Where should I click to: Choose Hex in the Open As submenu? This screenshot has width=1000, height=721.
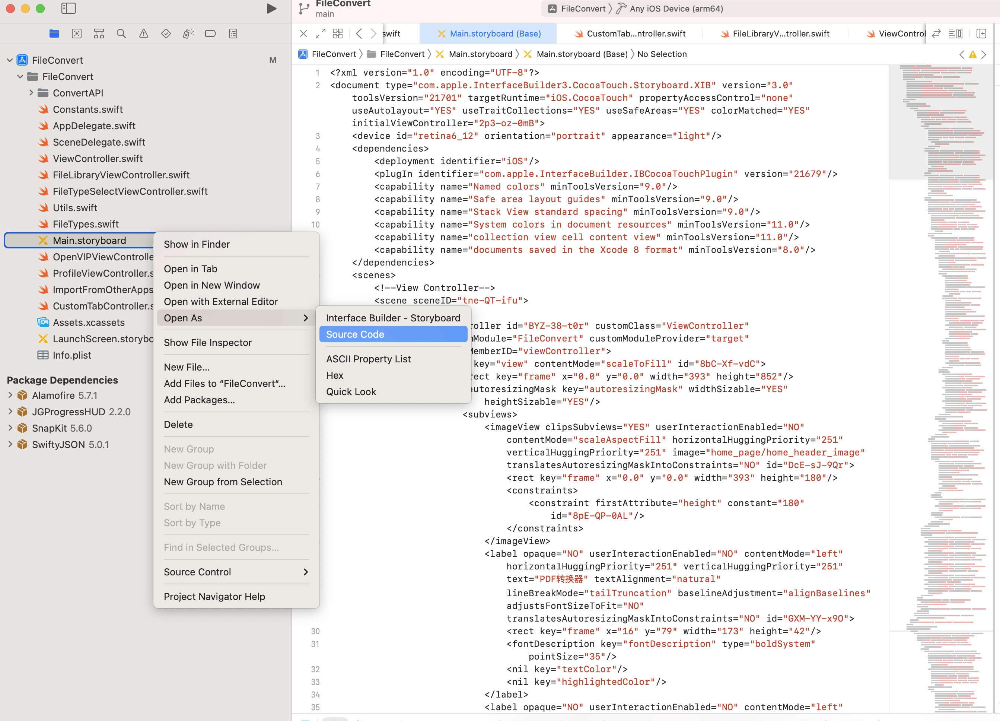[393, 375]
